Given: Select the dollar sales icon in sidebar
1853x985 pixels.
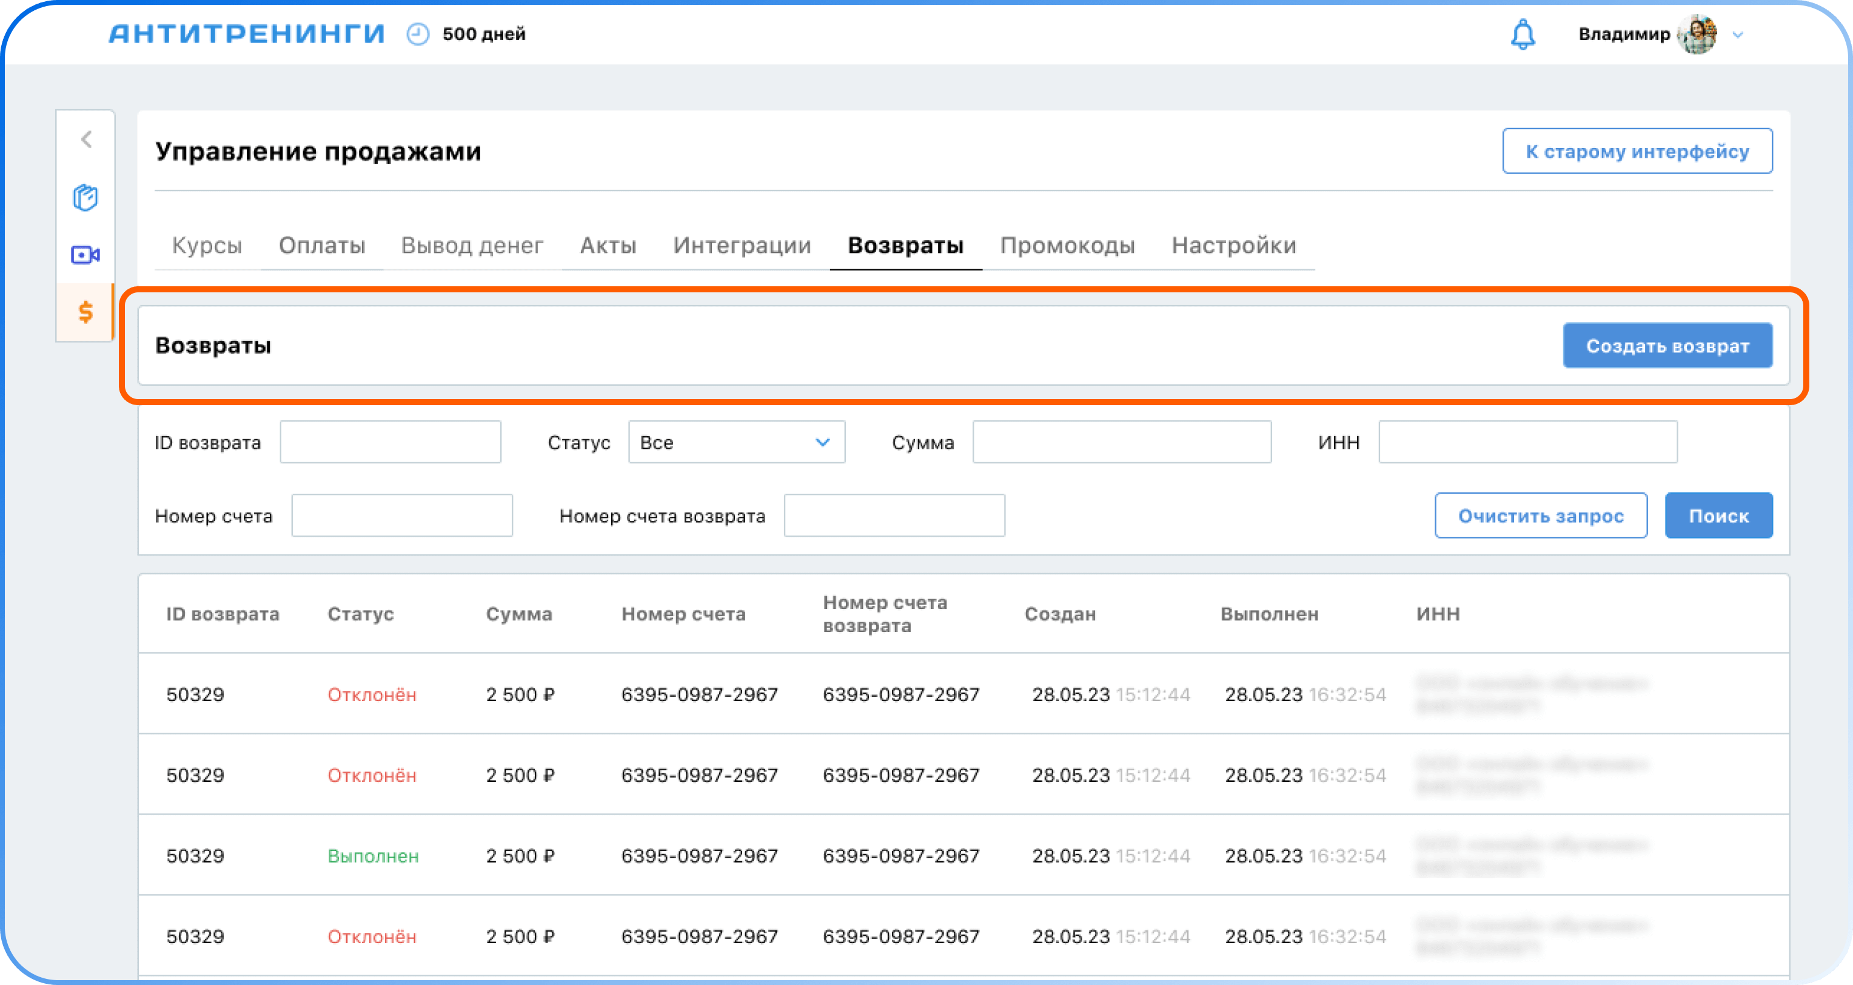Looking at the screenshot, I should [x=85, y=312].
